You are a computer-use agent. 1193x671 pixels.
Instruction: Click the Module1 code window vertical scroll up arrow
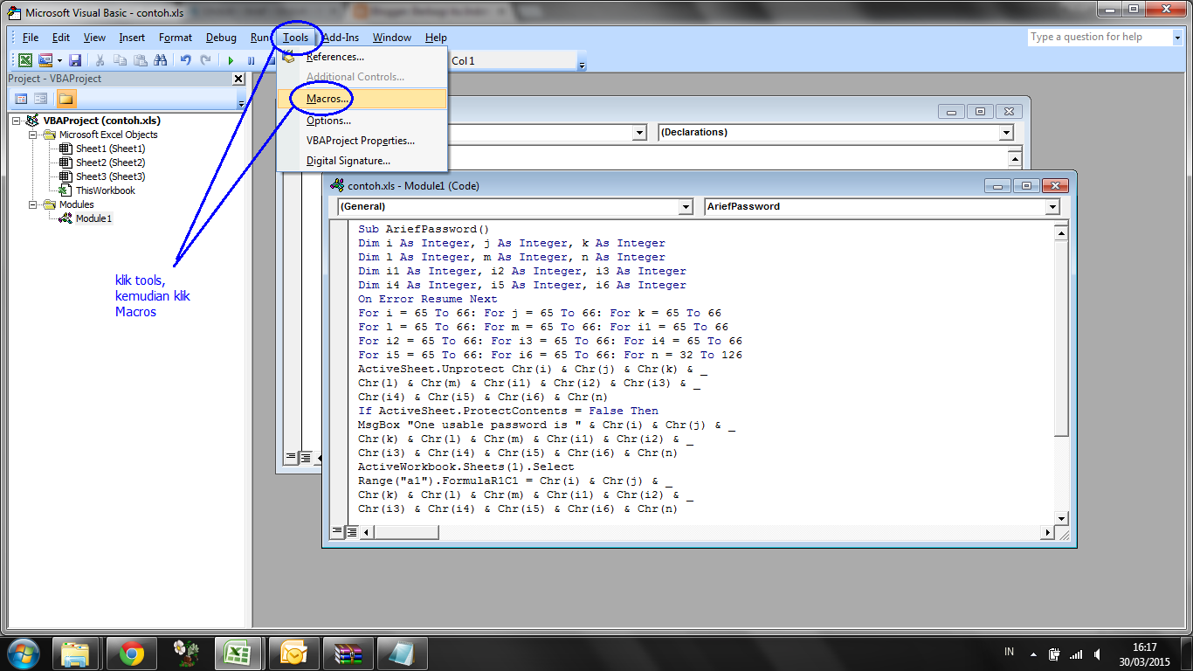pos(1061,232)
